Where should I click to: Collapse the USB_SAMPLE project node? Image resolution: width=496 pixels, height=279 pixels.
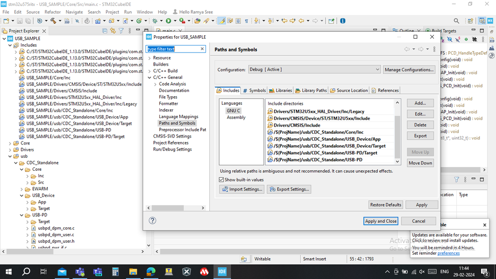click(4, 38)
